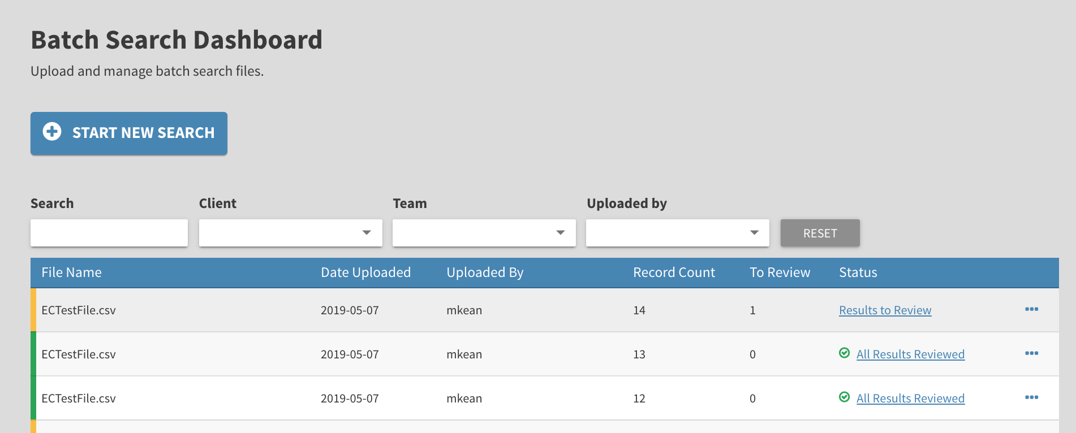The width and height of the screenshot is (1076, 433).
Task: Click the plus icon on Start New Search
Action: (52, 132)
